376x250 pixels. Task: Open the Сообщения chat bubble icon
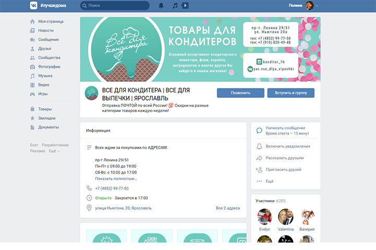click(x=32, y=40)
